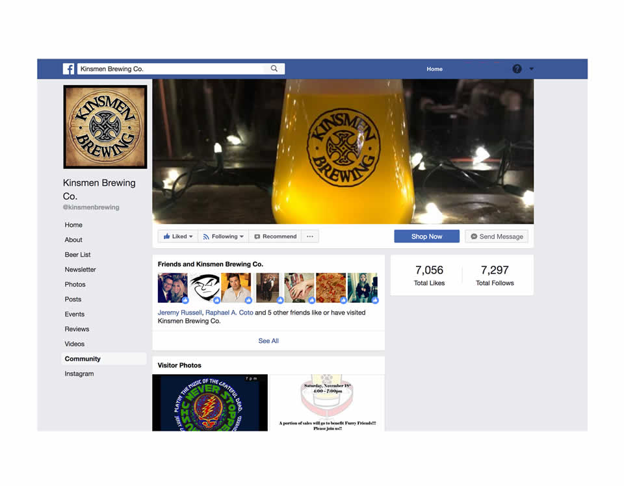Open the man in white shirt thumbnail

click(236, 288)
